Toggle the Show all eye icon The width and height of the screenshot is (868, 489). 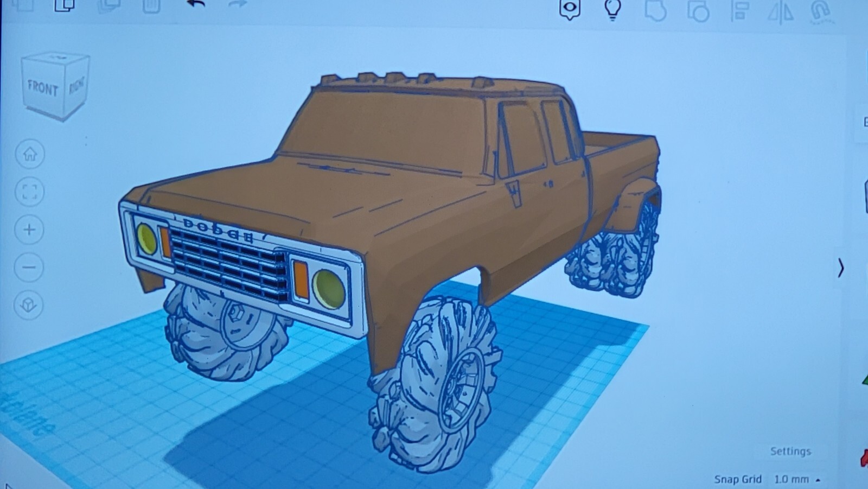(x=570, y=9)
